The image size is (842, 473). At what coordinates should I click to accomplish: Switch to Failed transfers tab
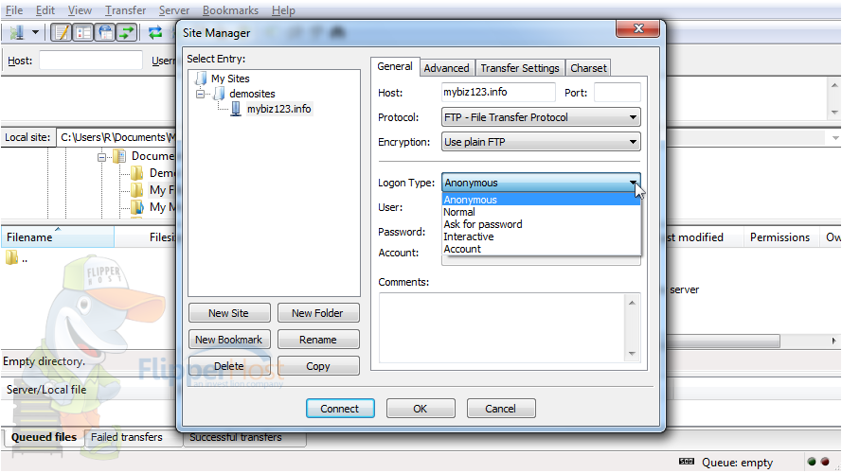pyautogui.click(x=127, y=437)
